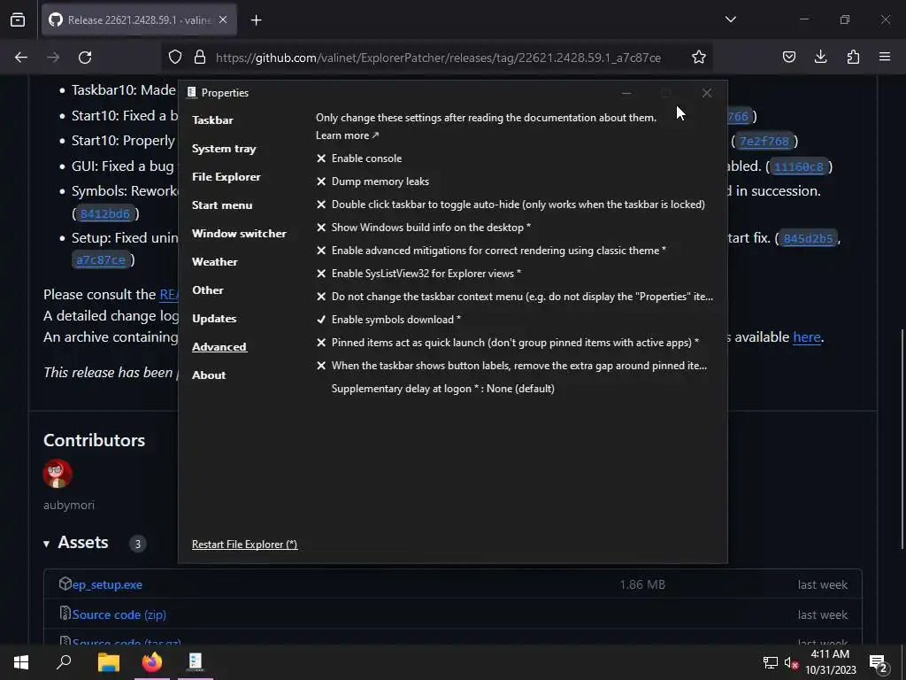Select the Taskbar section in Properties

(212, 120)
